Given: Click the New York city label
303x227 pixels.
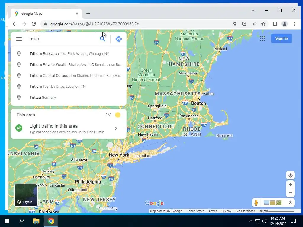Looking at the screenshot, I should click(x=119, y=155).
